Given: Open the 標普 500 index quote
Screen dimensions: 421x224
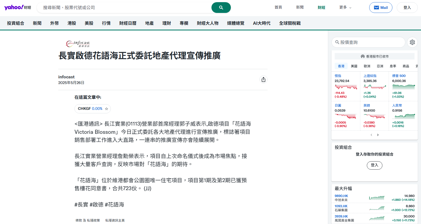Looking at the screenshot, I should coord(399,76).
